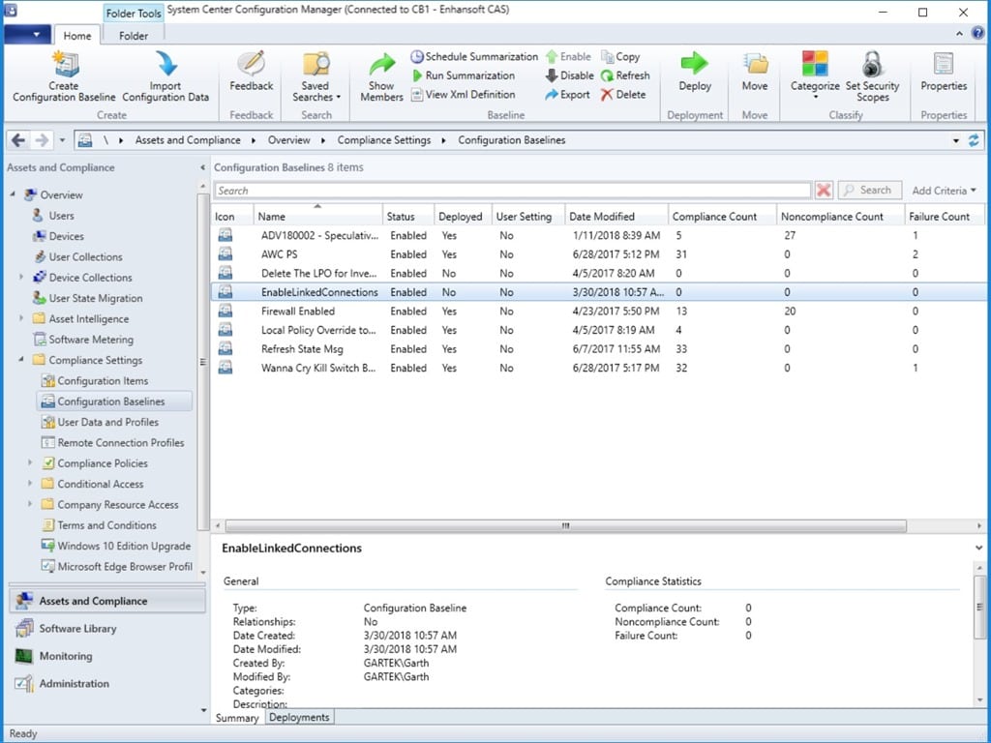Viewport: 991px width, 743px height.
Task: Open the navigation history dropdown arrow
Action: point(62,140)
